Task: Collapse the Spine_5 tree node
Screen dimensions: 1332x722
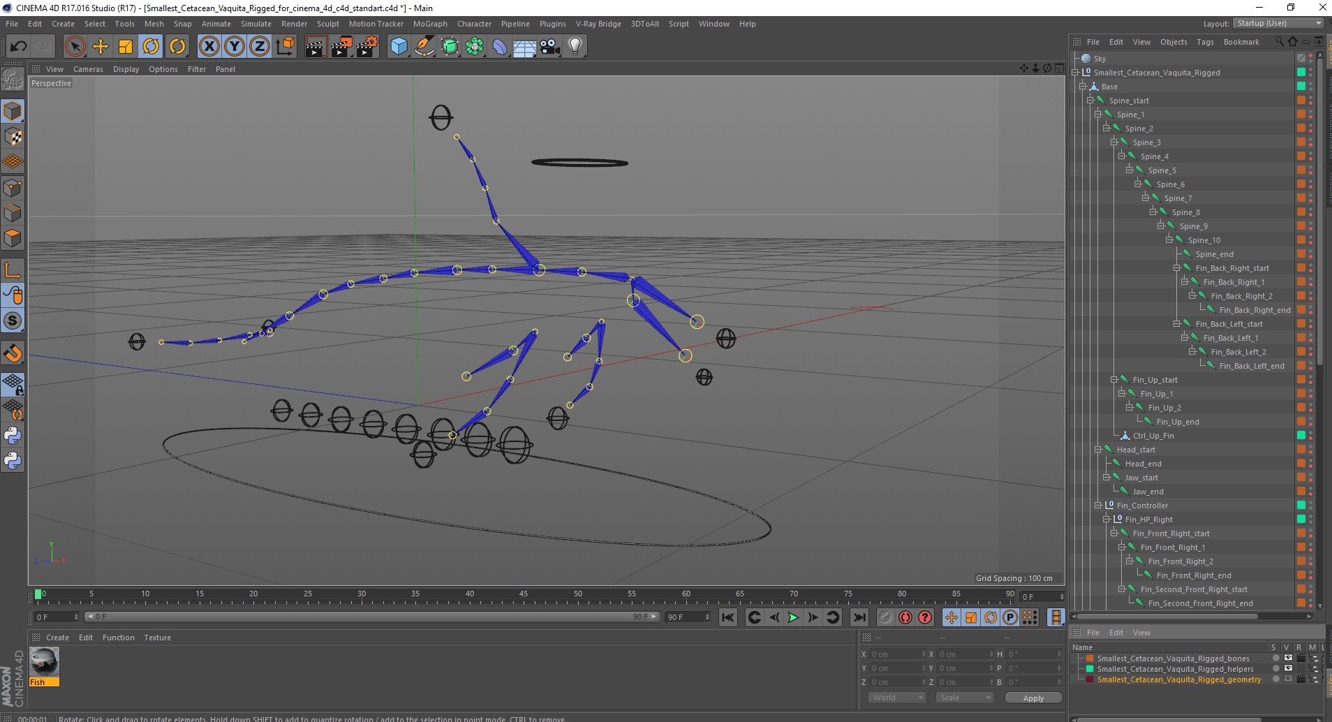Action: [x=1129, y=170]
